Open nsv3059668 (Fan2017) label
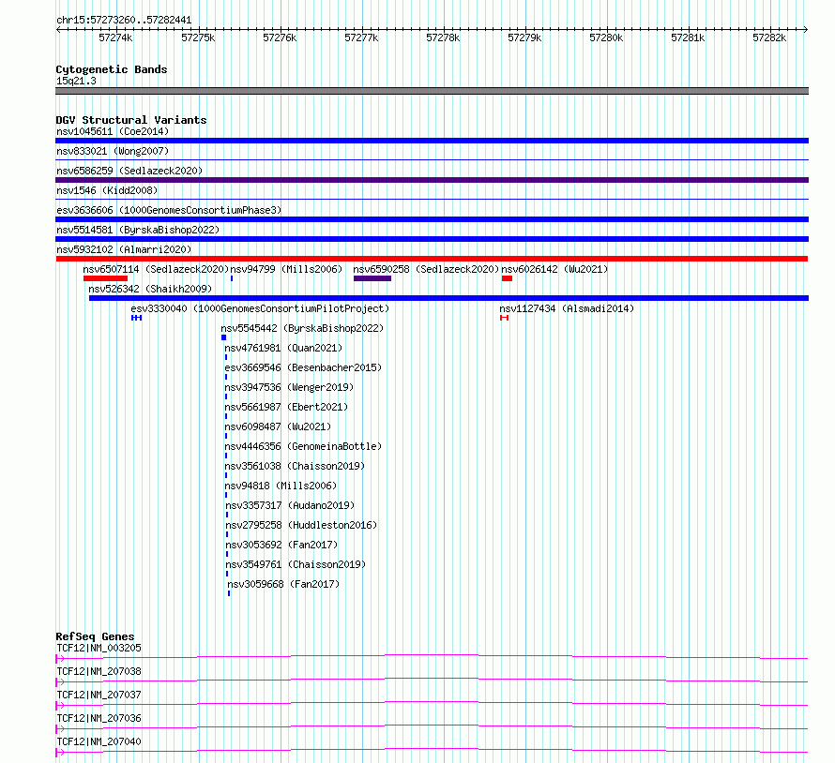Screen dimensions: 835x763 (x=283, y=584)
